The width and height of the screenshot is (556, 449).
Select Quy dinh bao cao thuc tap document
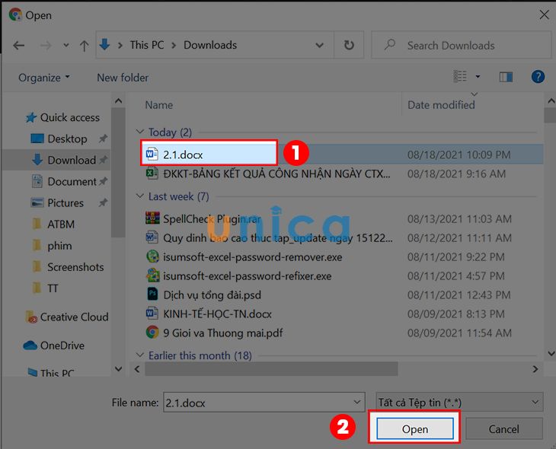pyautogui.click(x=278, y=237)
